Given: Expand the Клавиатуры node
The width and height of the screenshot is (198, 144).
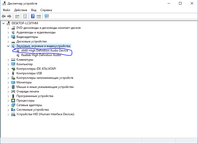Looking at the screenshot, I should [x=8, y=60].
